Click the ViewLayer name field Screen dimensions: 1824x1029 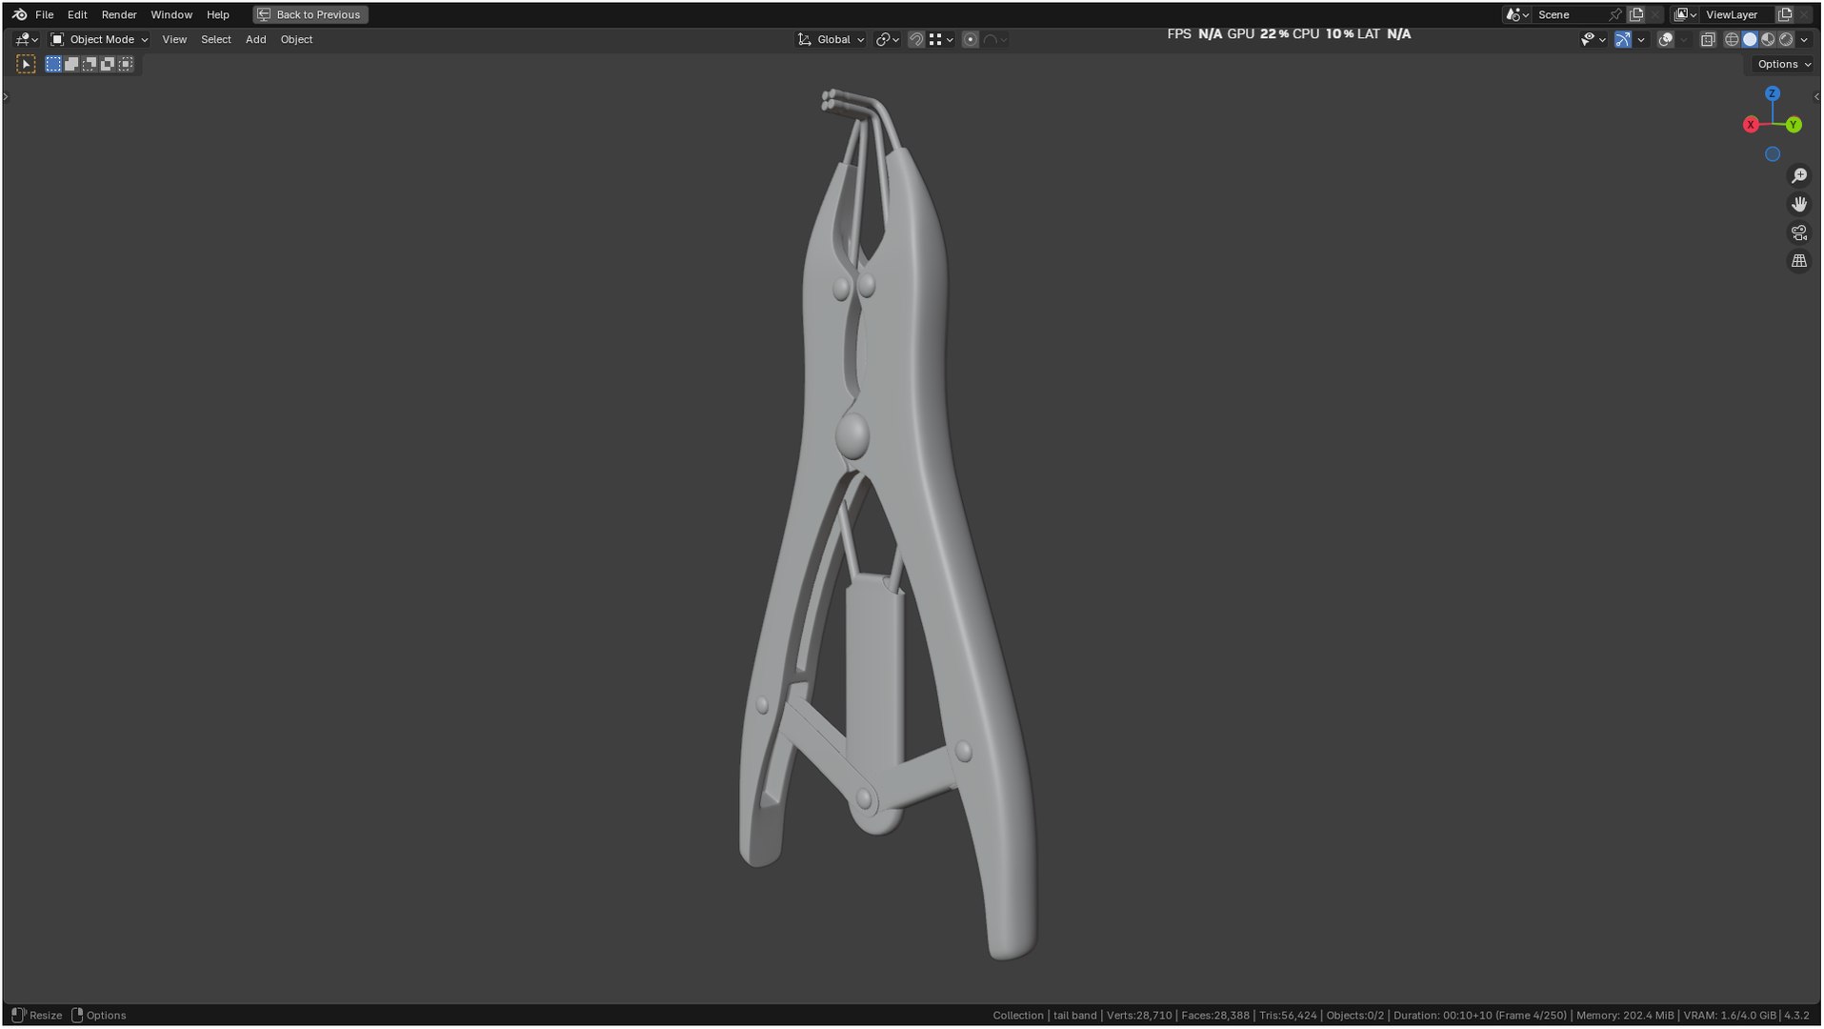pyautogui.click(x=1737, y=14)
